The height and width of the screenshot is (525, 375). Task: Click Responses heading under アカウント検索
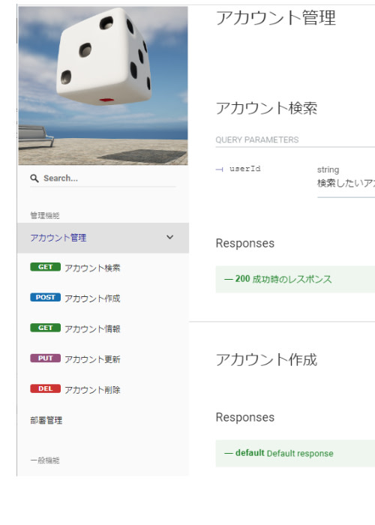[x=245, y=244]
